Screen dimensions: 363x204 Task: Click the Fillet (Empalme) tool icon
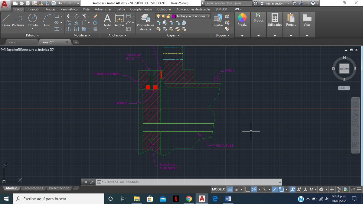coord(85,23)
